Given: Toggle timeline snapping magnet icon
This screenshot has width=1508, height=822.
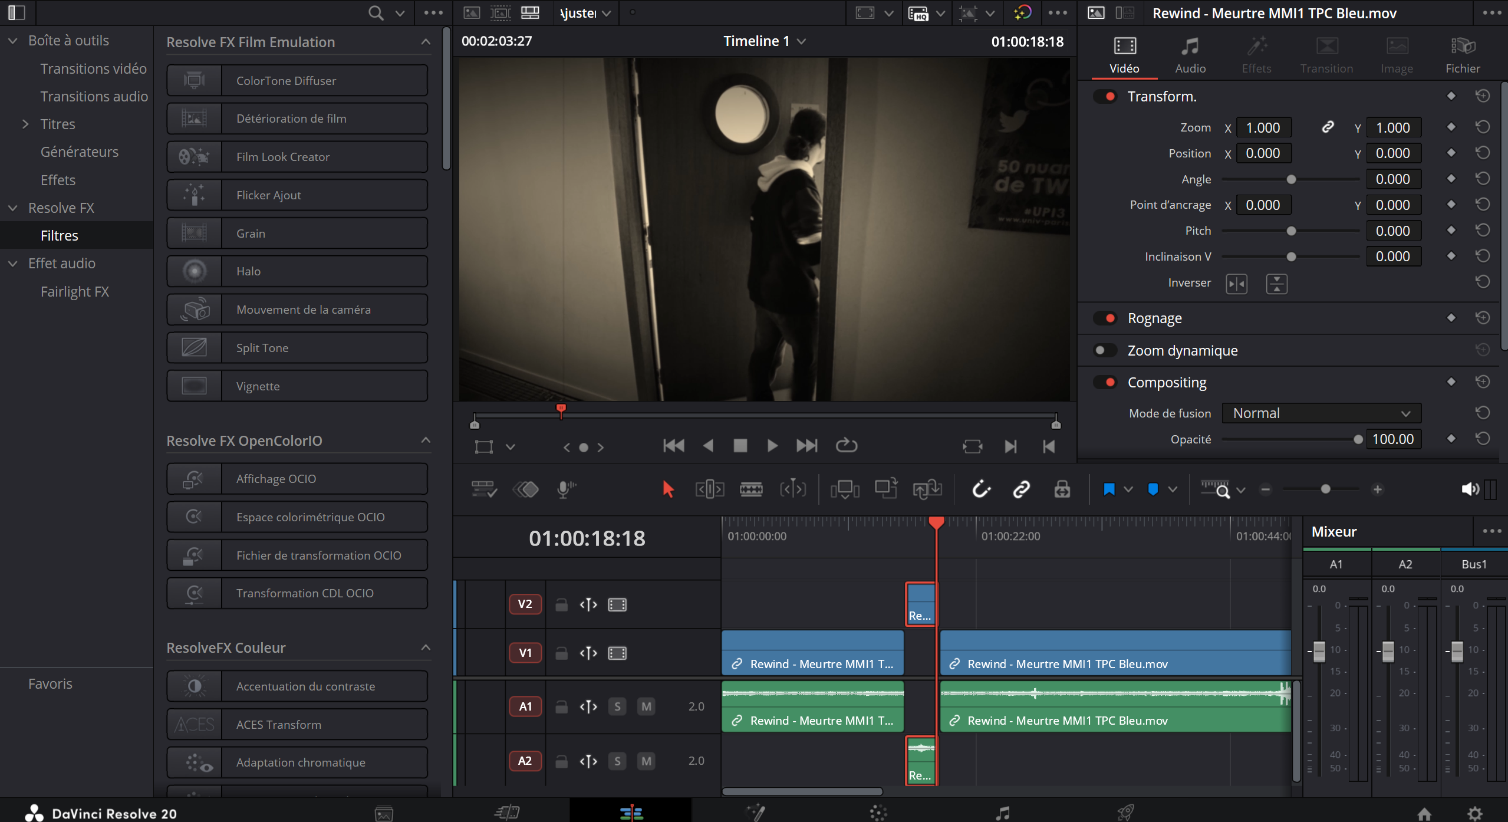Looking at the screenshot, I should tap(981, 489).
